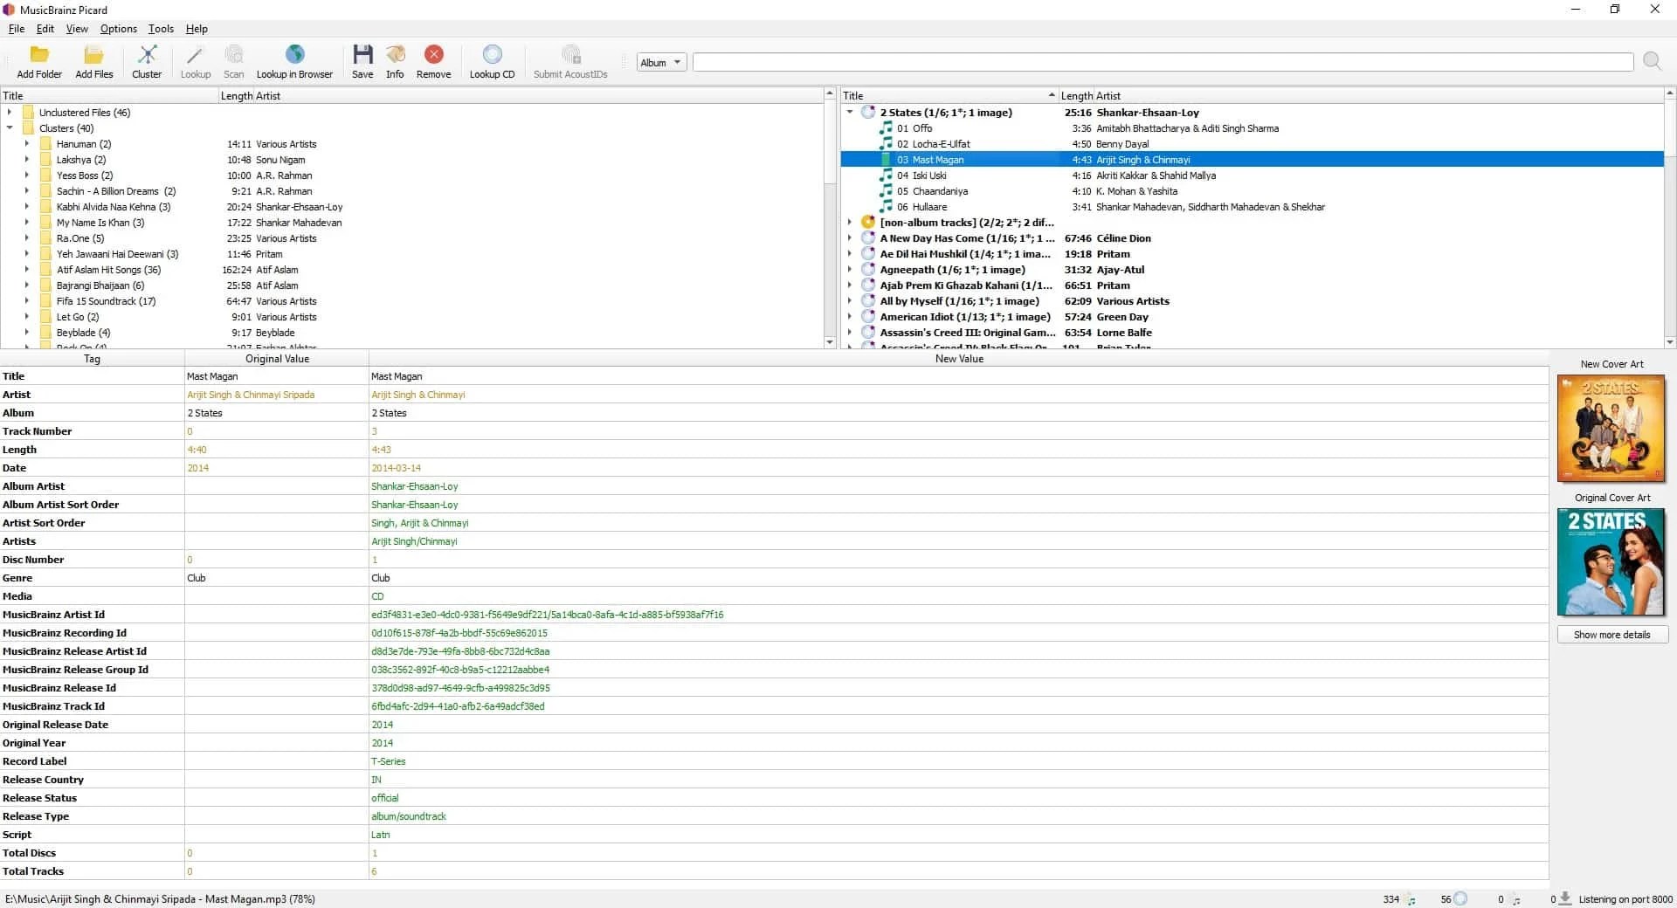
Task: Collapse the 2 States album entry
Action: coord(850,112)
